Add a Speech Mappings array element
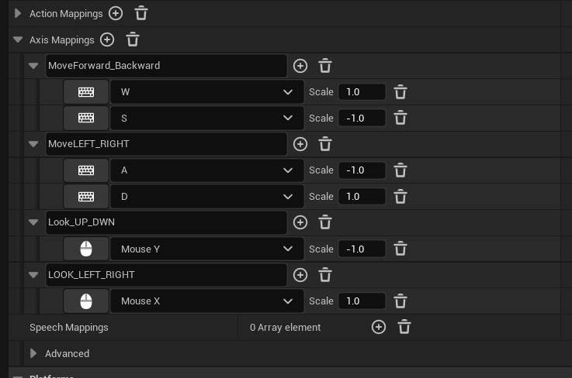 [x=379, y=327]
